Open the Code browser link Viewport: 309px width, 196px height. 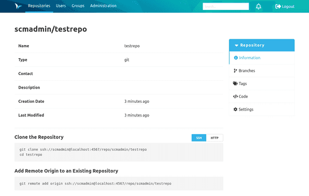(x=262, y=96)
